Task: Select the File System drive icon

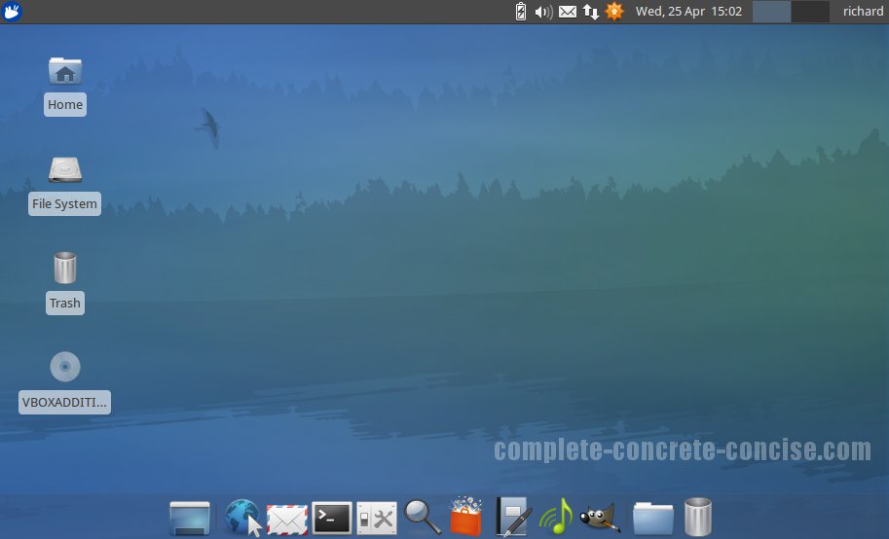Action: 65,170
